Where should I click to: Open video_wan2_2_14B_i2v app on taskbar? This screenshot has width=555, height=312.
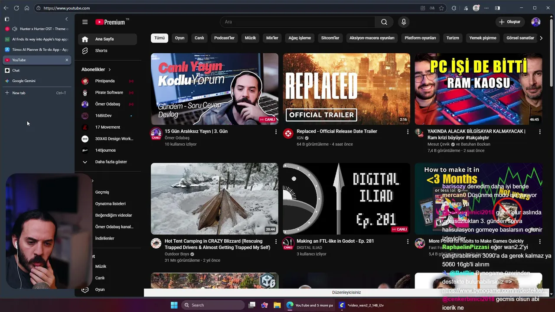(x=362, y=305)
